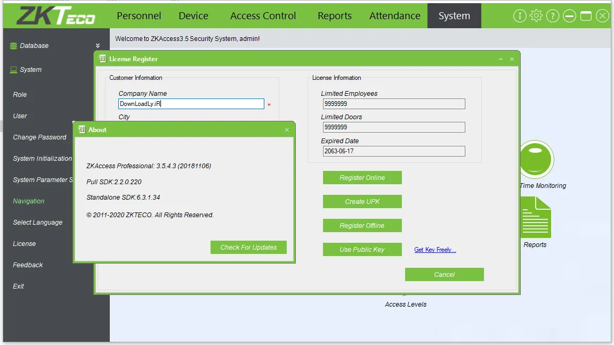Click the Check For Updates button
This screenshot has height=345, width=614.
[248, 247]
